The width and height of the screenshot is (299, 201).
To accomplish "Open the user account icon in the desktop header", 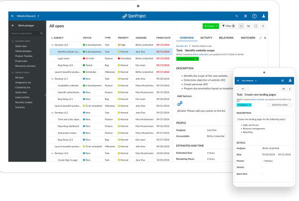I will point(264,16).
